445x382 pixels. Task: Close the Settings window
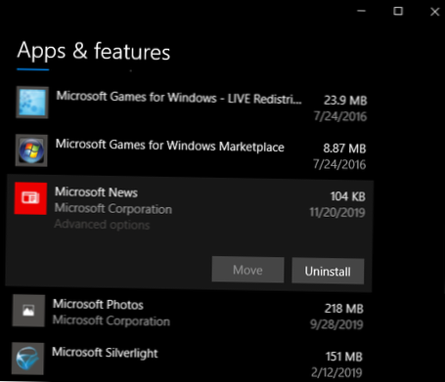434,12
